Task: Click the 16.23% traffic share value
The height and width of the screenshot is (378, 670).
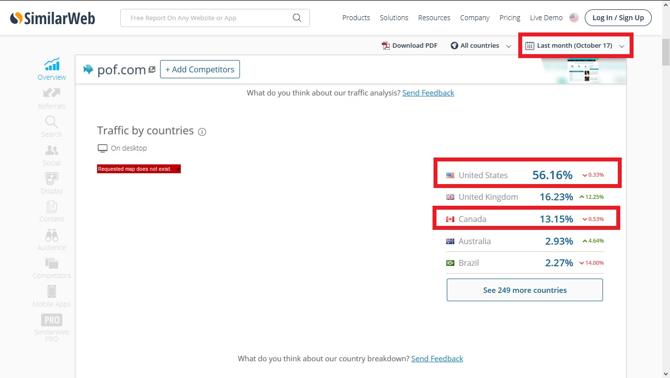Action: click(x=556, y=197)
